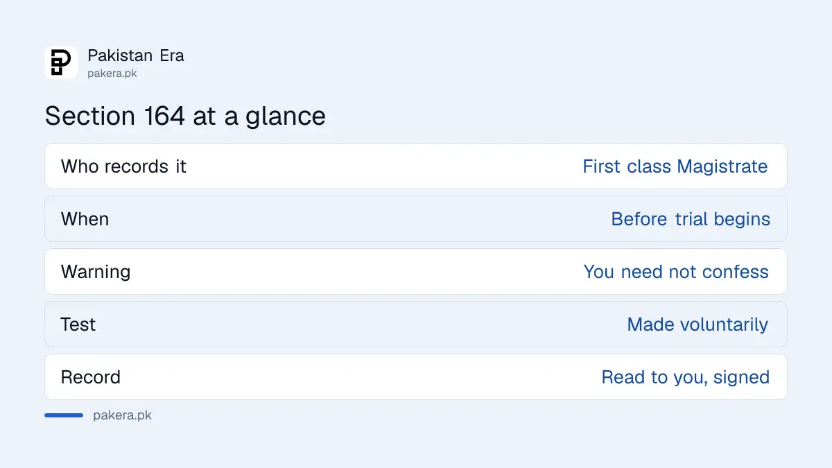Click the Read to you, signed value
Viewport: 832px width, 468px height.
(686, 377)
